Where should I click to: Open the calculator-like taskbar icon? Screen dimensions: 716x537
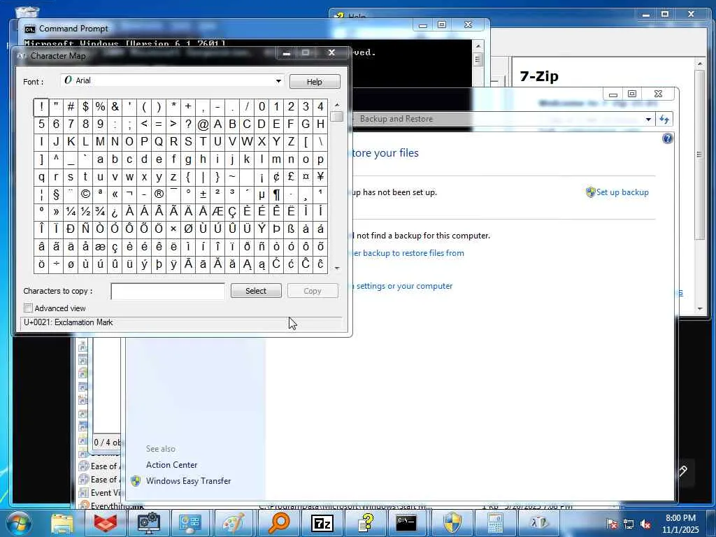495,523
